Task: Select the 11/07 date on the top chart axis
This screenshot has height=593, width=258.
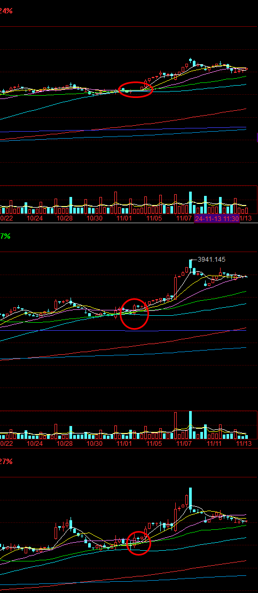Action: pyautogui.click(x=184, y=218)
